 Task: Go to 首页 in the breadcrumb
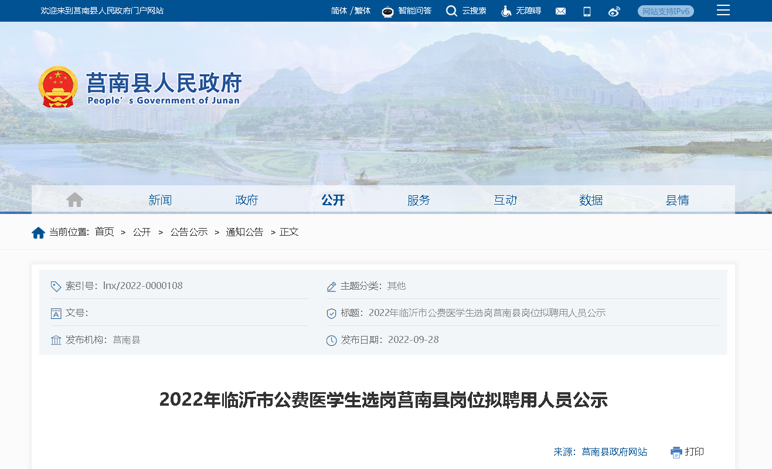tap(104, 232)
